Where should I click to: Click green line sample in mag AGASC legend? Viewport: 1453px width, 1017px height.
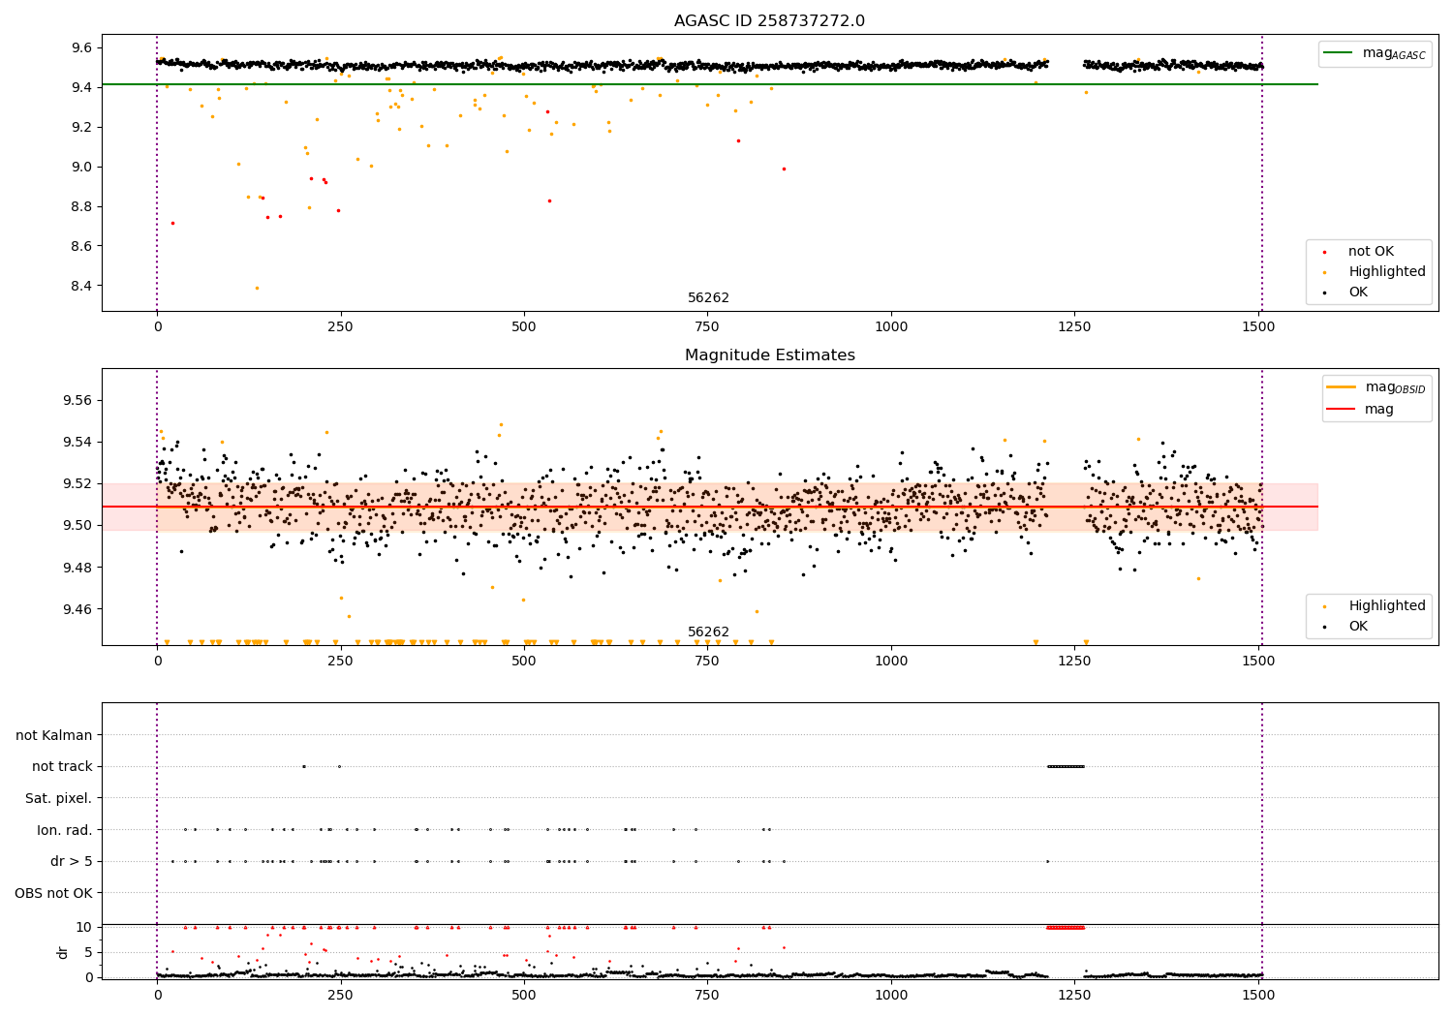pyautogui.click(x=1339, y=53)
